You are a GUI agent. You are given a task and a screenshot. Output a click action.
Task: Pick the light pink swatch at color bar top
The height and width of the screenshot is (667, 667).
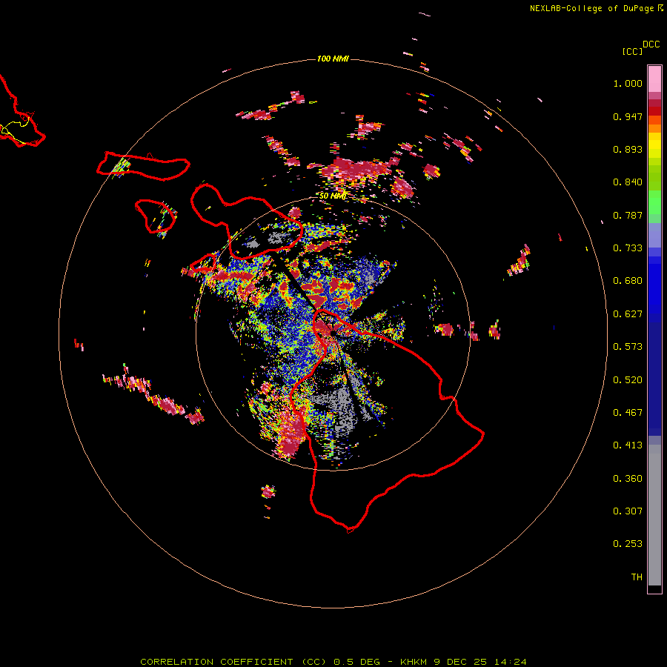pos(654,79)
